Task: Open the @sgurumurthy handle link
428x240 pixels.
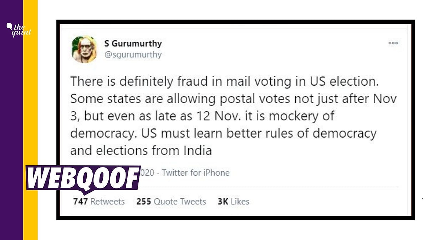Action: [x=133, y=55]
